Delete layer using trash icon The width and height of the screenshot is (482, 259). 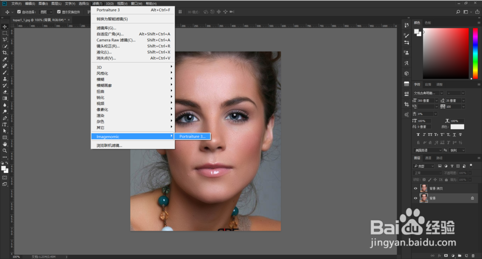[473, 256]
